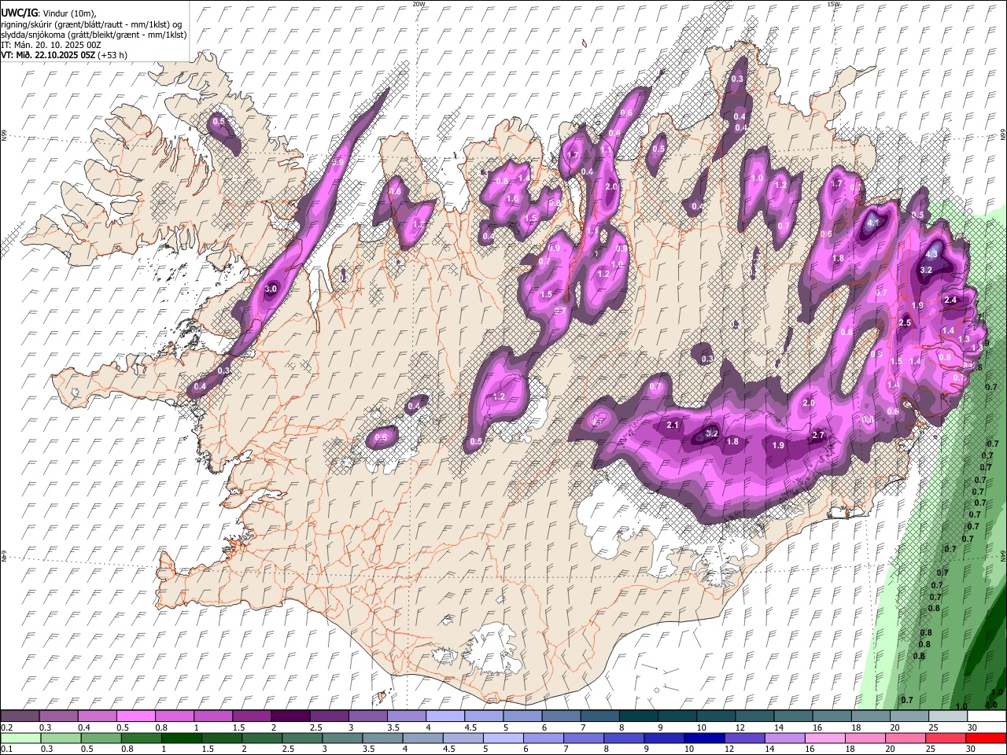Click the 3.0 value in the western snow band
The width and height of the screenshot is (1007, 755).
click(271, 289)
